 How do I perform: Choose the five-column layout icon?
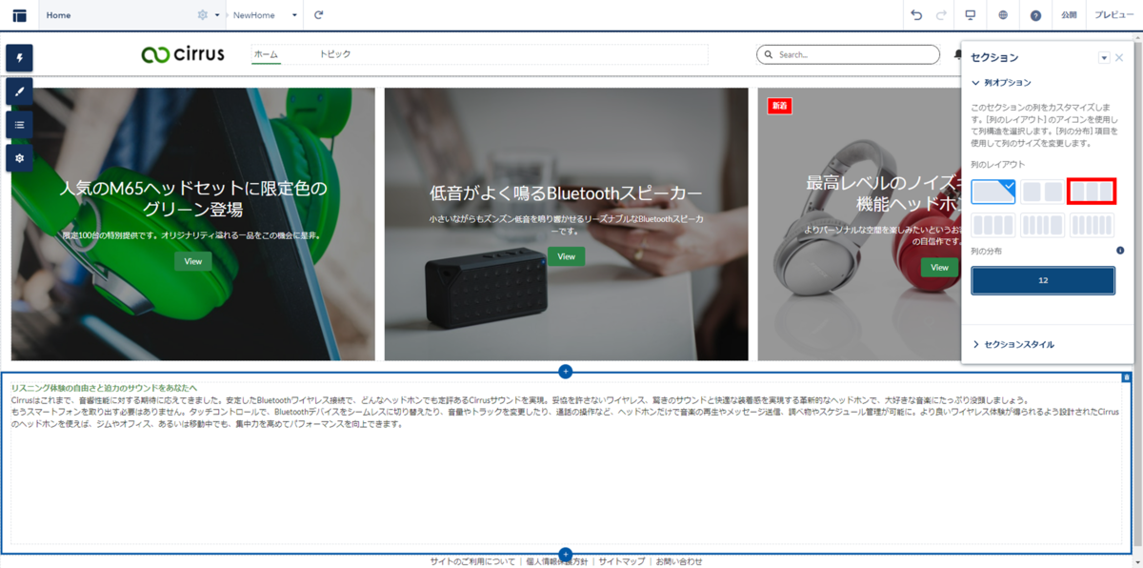point(1042,226)
